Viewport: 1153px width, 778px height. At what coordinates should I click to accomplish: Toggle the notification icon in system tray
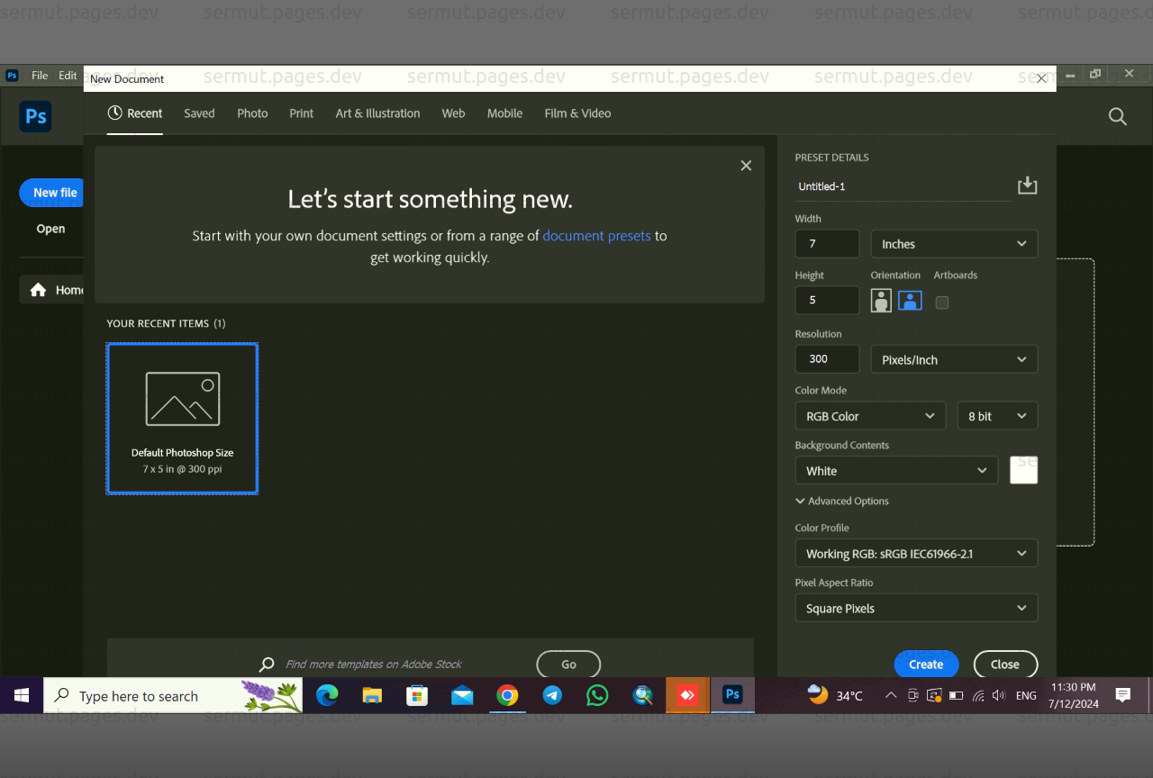(1122, 695)
